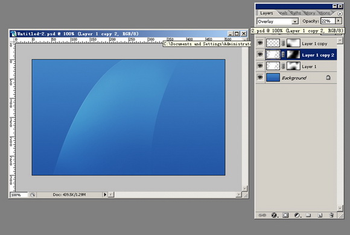Click the Background layer lock icon
This screenshot has height=235, width=350.
pos(328,77)
